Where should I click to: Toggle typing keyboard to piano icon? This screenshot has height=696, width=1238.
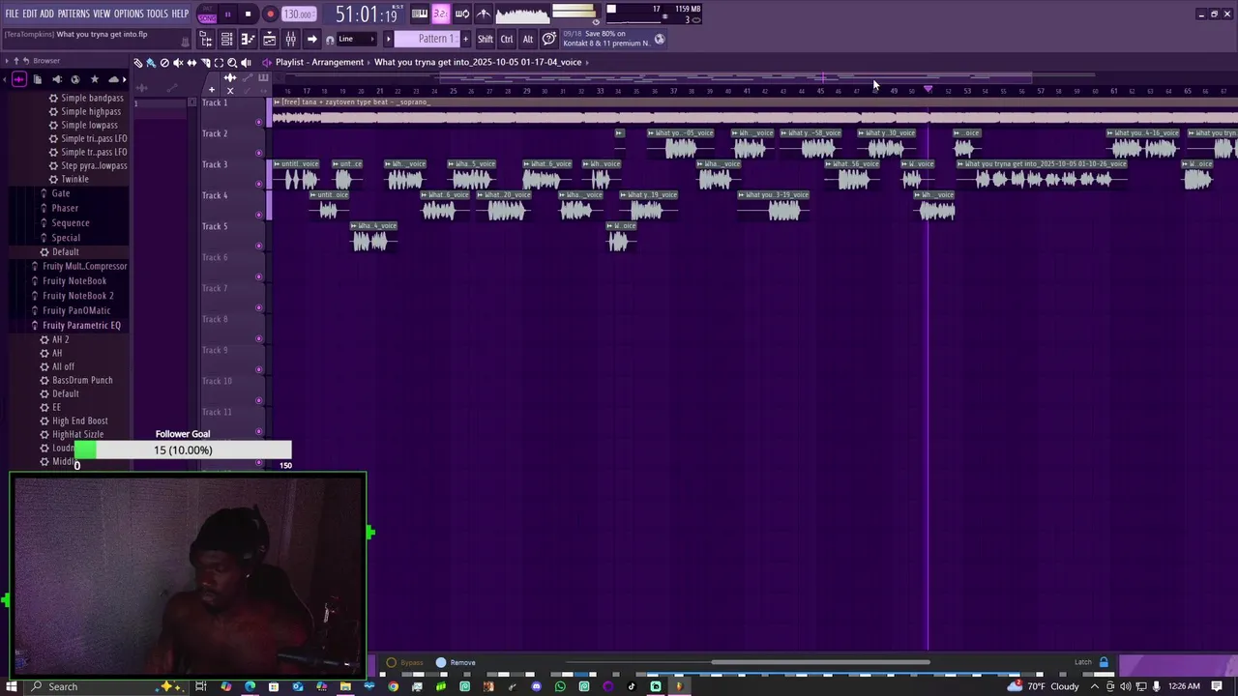420,14
